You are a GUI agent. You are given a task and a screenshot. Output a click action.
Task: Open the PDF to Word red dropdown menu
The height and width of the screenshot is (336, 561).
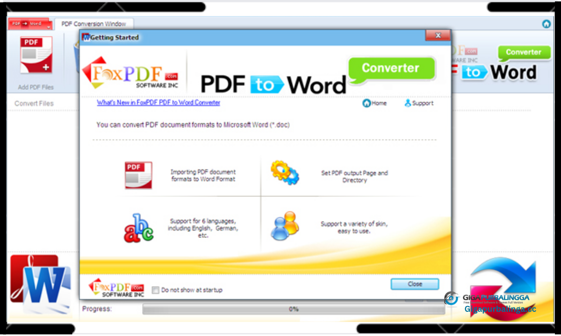29,24
